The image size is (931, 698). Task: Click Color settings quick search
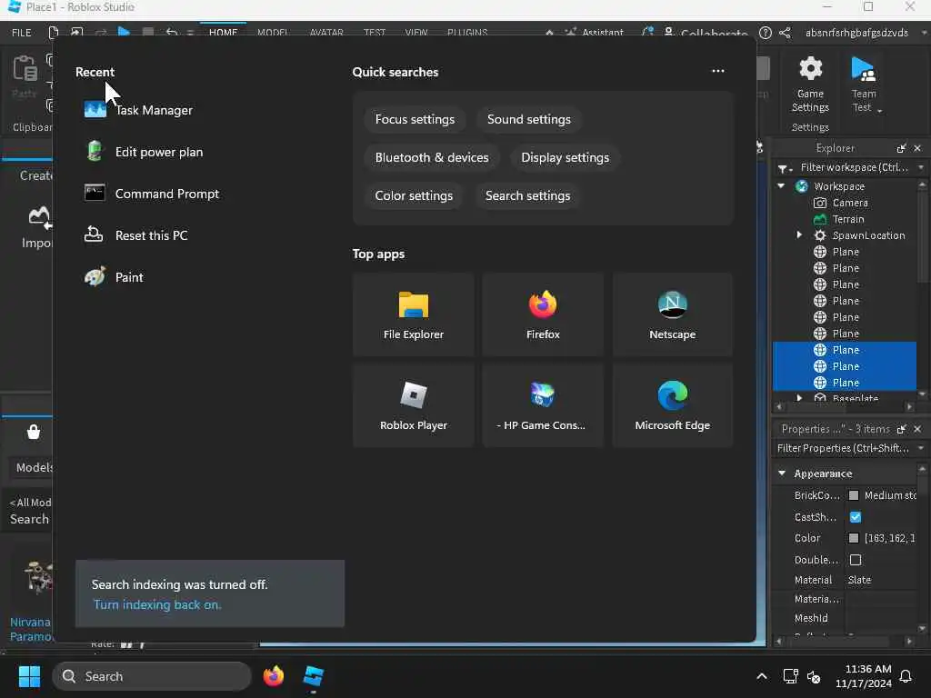pos(414,195)
